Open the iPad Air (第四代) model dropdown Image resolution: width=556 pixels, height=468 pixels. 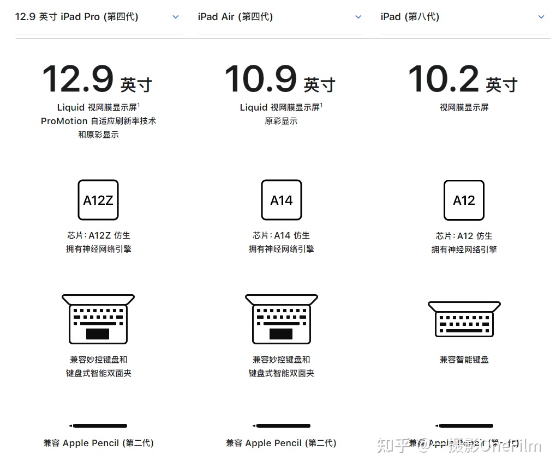[281, 17]
